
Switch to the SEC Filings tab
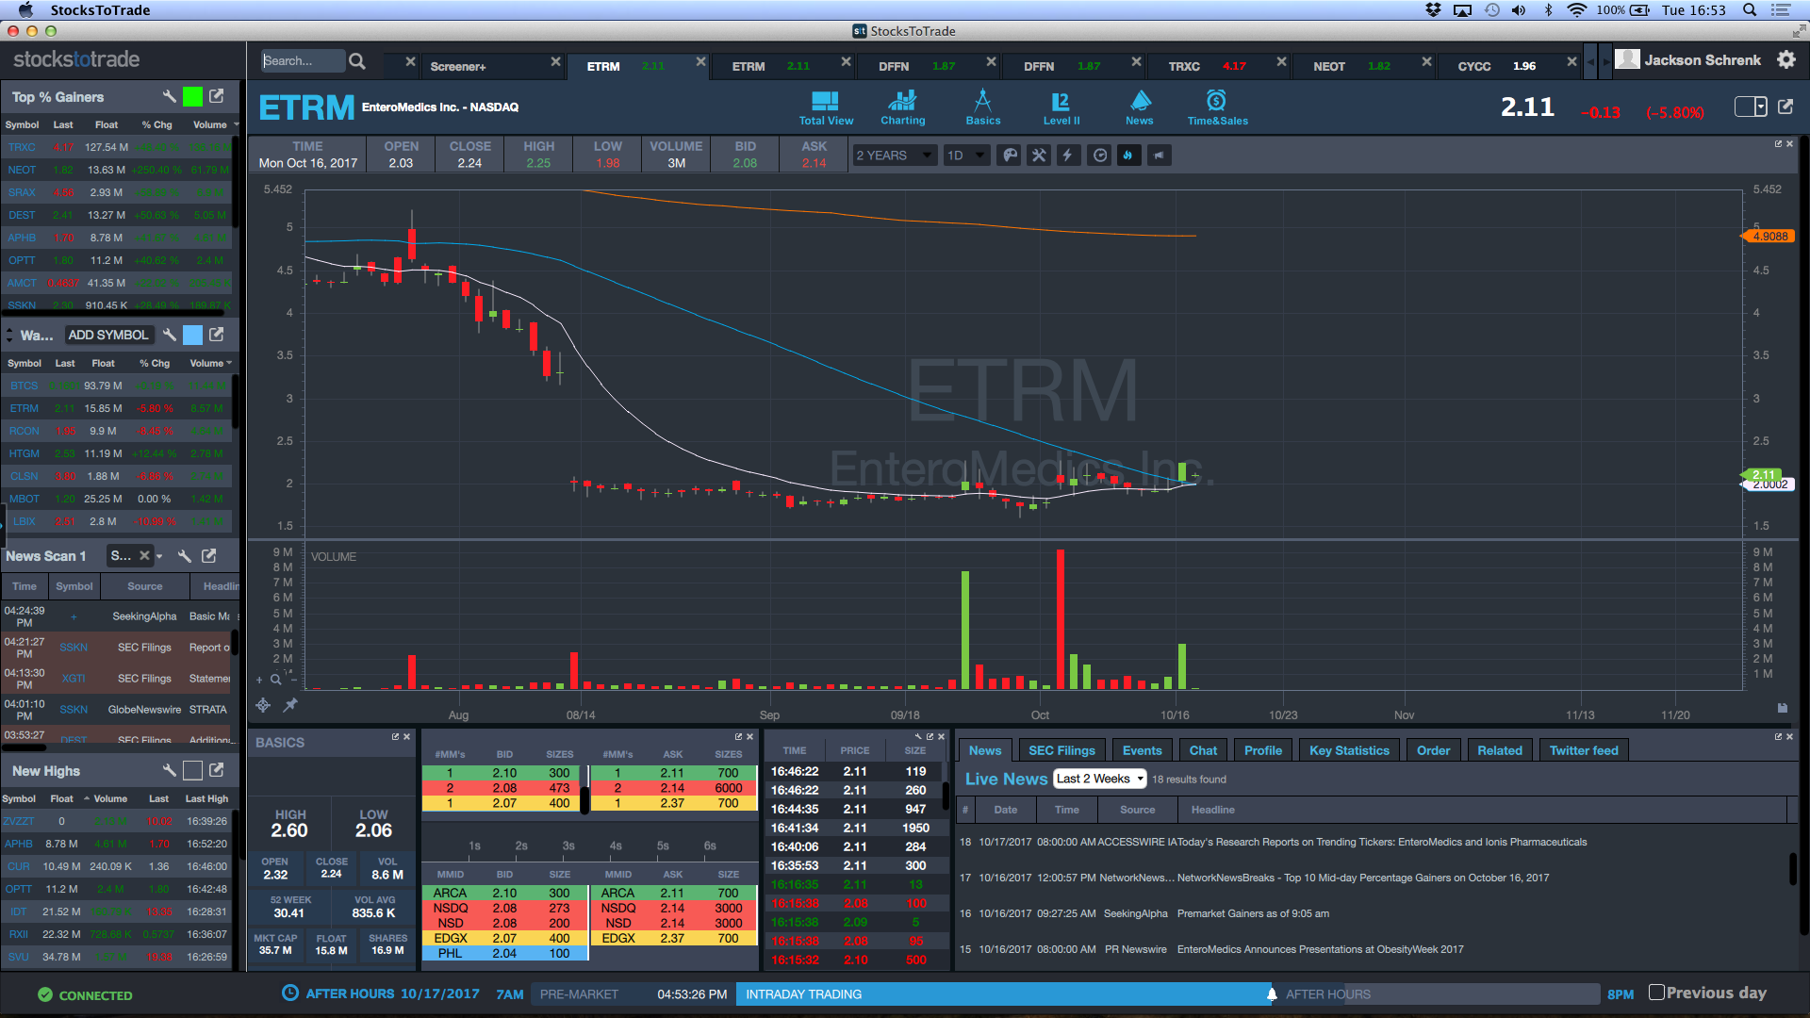point(1061,750)
